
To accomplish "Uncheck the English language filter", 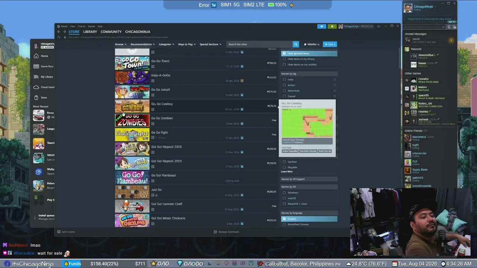I will click(x=284, y=219).
